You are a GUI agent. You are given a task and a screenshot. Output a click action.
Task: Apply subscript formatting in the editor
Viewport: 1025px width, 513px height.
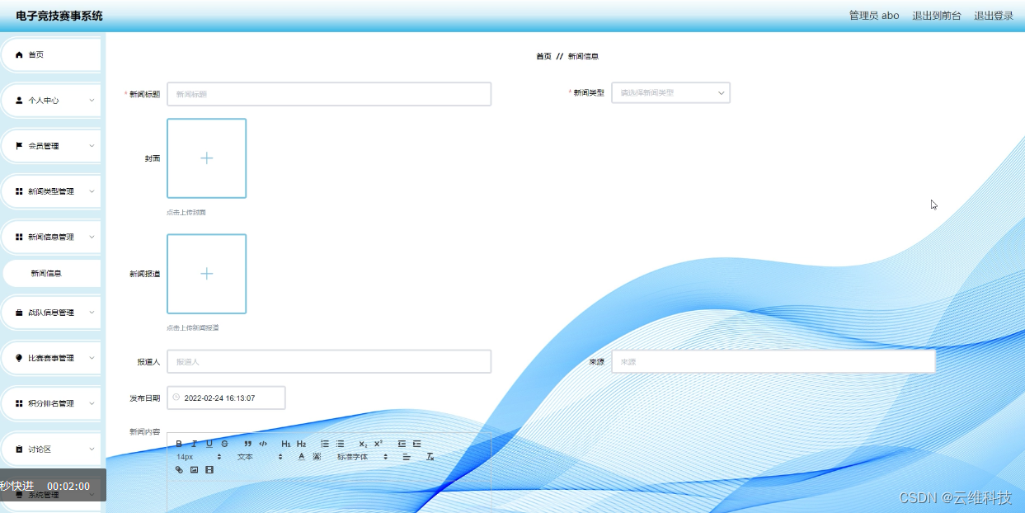coord(363,444)
